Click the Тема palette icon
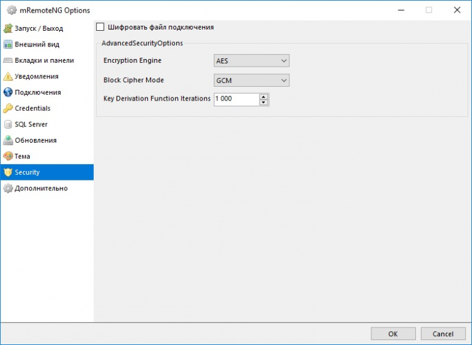This screenshot has width=472, height=345. pyautogui.click(x=8, y=156)
